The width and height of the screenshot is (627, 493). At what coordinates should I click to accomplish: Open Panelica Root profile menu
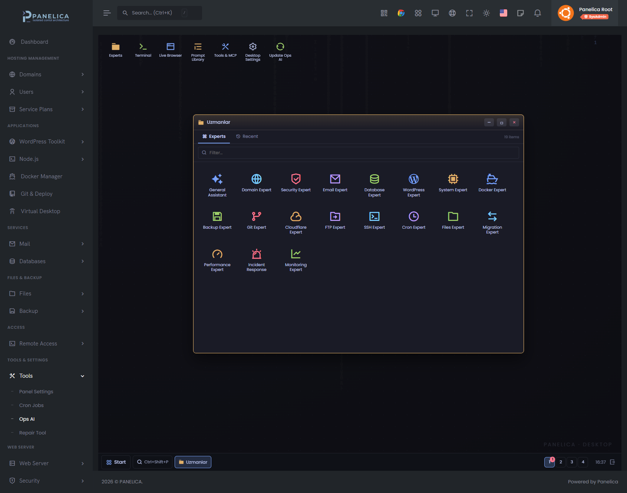[585, 13]
